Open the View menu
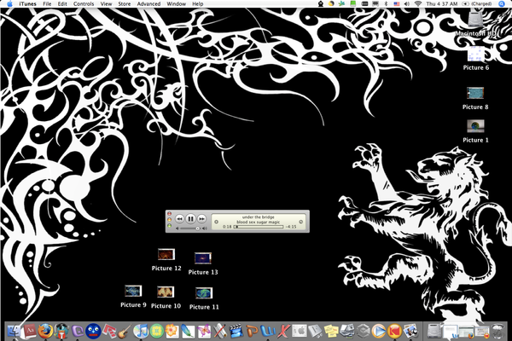Viewport: 512px width, 341px height. click(x=106, y=4)
